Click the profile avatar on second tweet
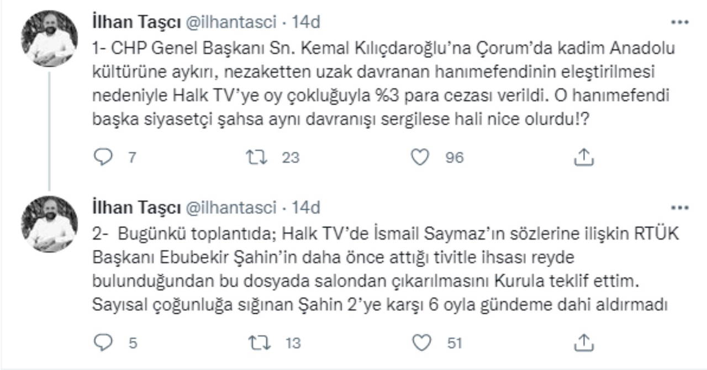The image size is (707, 370). coord(49,224)
